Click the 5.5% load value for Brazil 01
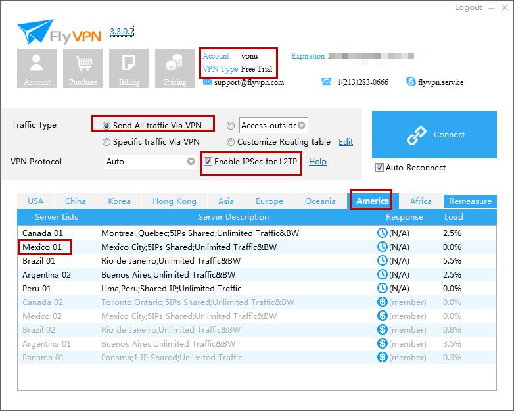 452,261
